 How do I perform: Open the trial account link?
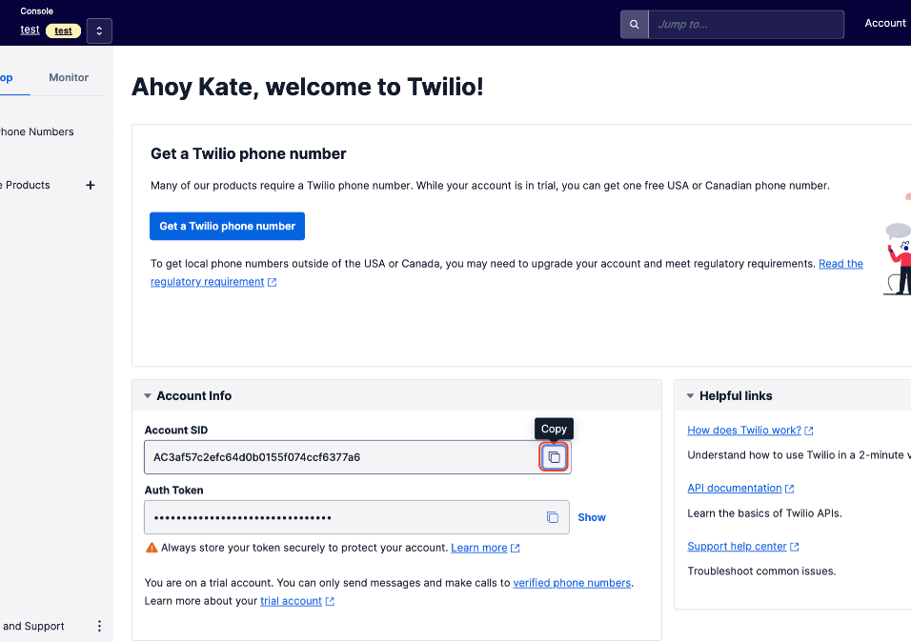[x=291, y=601]
